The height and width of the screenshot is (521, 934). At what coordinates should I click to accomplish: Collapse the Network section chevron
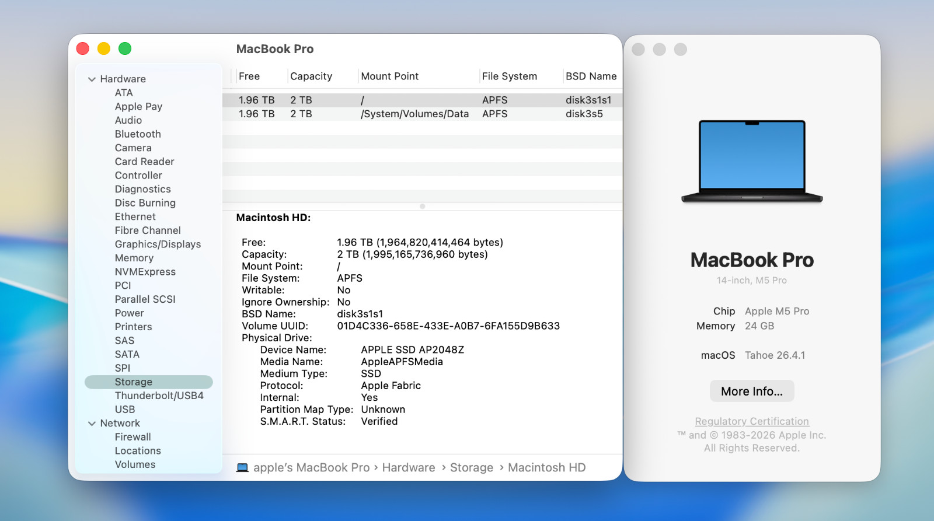[x=92, y=424]
